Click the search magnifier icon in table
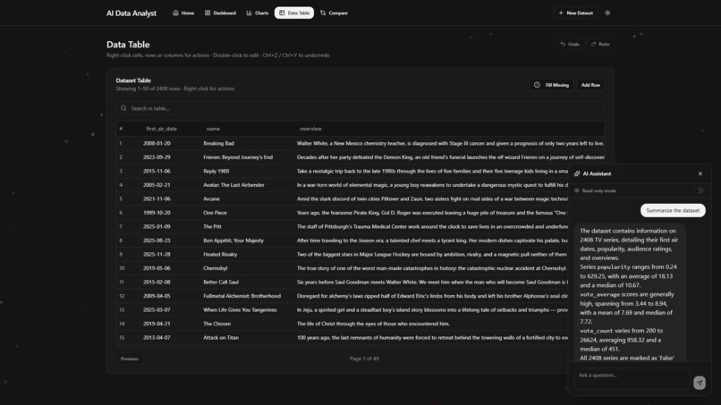Image resolution: width=721 pixels, height=405 pixels. [123, 108]
